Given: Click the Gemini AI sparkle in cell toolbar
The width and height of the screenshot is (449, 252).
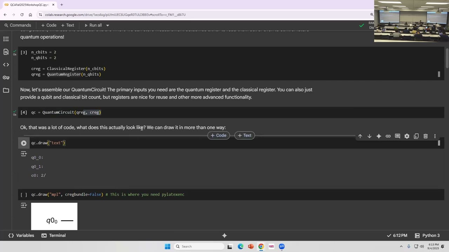Looking at the screenshot, I should tap(378, 136).
